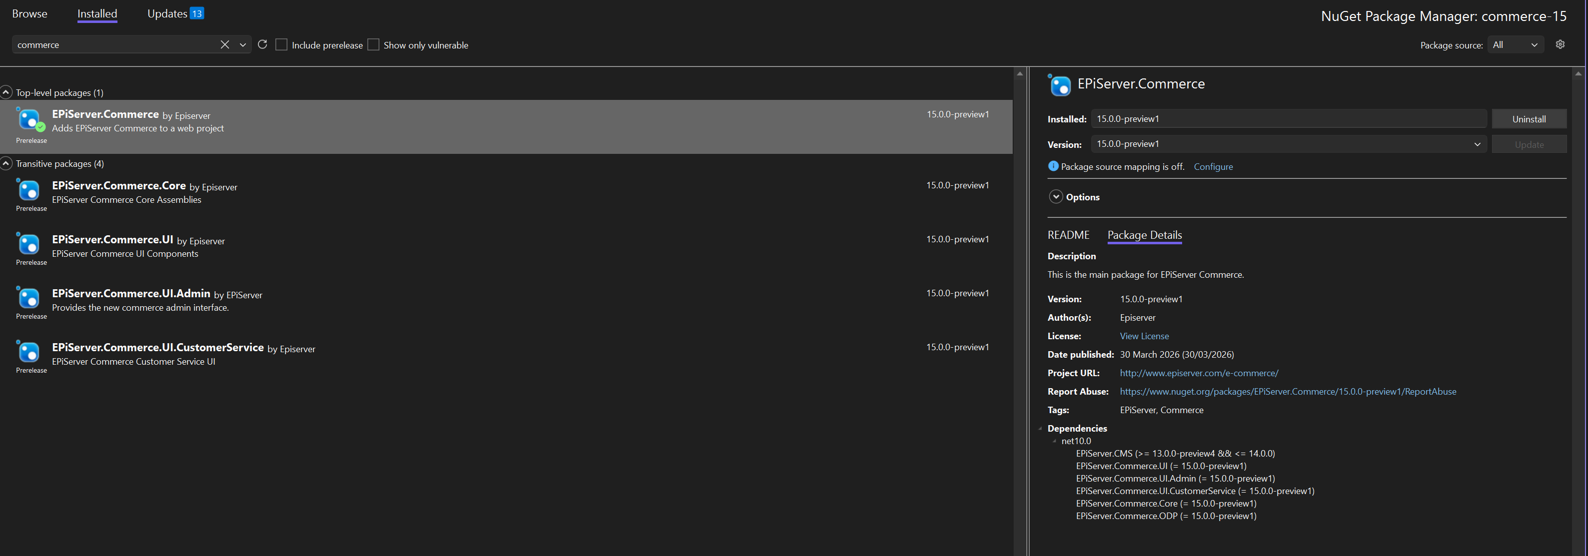Open the Version selection dropdown
Screen dimensions: 1588x556
coord(1477,144)
